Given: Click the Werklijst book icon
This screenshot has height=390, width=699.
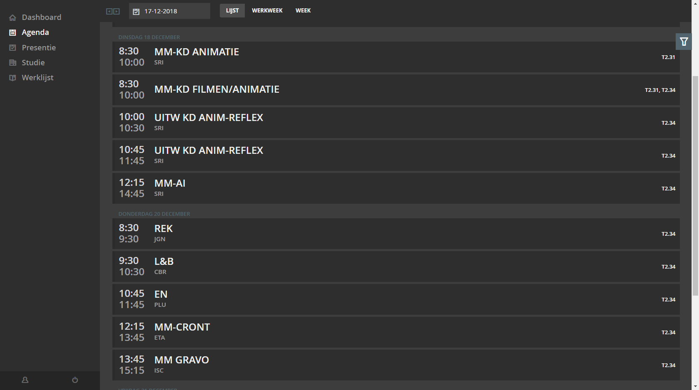Looking at the screenshot, I should pyautogui.click(x=12, y=78).
